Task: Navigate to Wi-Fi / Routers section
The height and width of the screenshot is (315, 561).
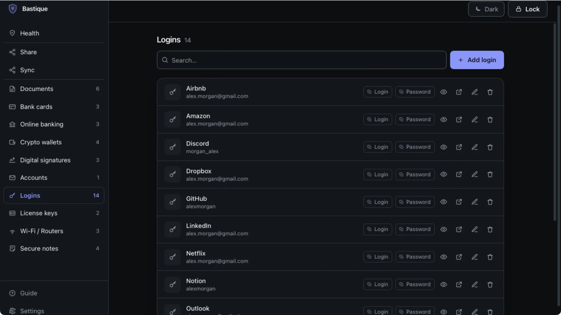Action: point(54,231)
